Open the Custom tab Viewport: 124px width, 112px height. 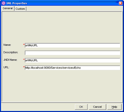pyautogui.click(x=20, y=9)
